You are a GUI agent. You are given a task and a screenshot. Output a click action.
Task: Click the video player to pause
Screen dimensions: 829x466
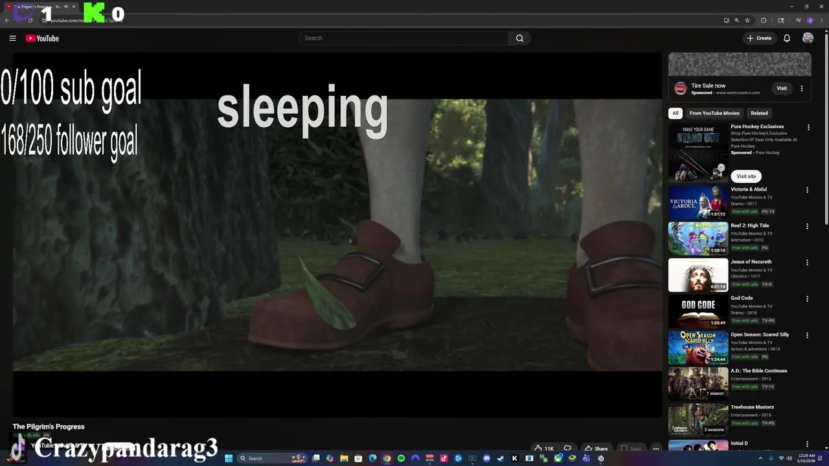coord(337,235)
